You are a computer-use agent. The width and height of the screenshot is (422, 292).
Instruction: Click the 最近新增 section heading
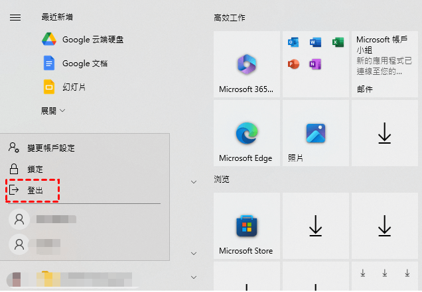(57, 17)
